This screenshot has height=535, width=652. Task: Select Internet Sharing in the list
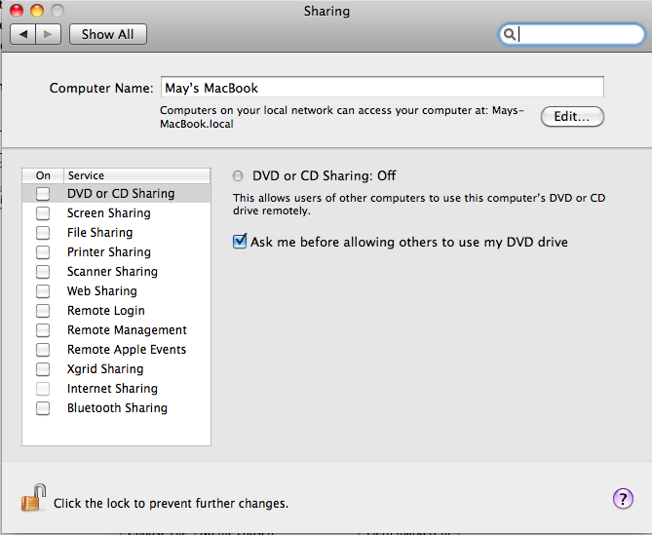pos(116,389)
